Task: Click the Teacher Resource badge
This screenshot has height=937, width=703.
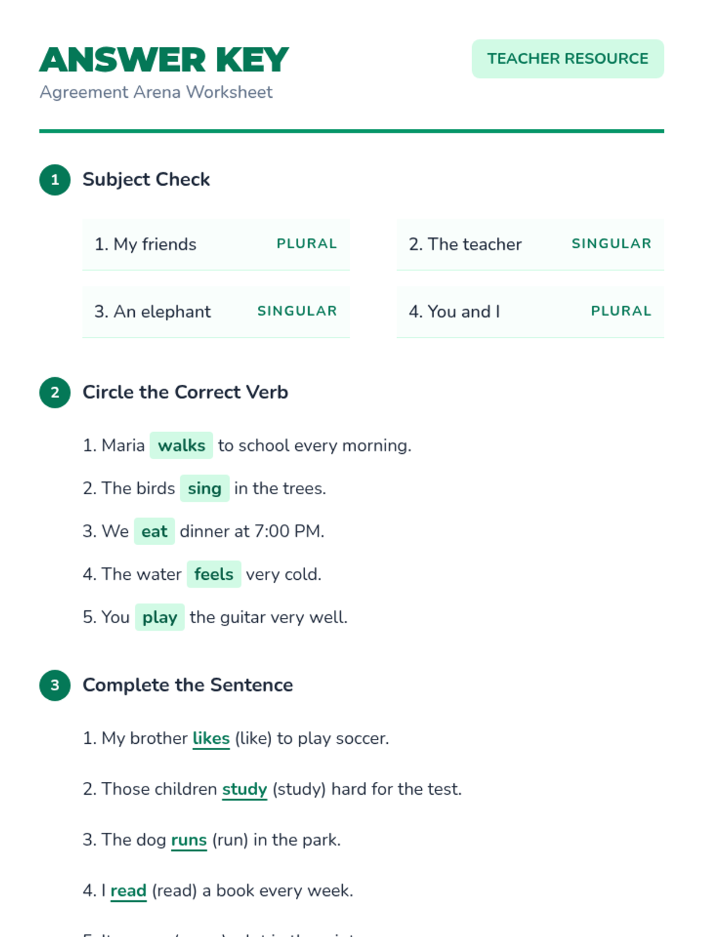Action: [568, 59]
